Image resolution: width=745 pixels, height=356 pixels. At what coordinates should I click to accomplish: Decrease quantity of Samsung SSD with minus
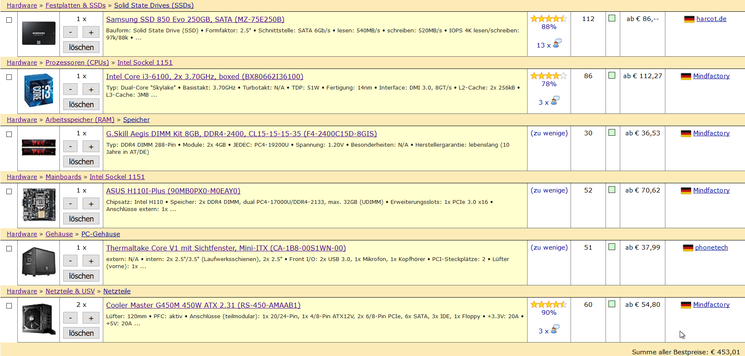coord(70,32)
